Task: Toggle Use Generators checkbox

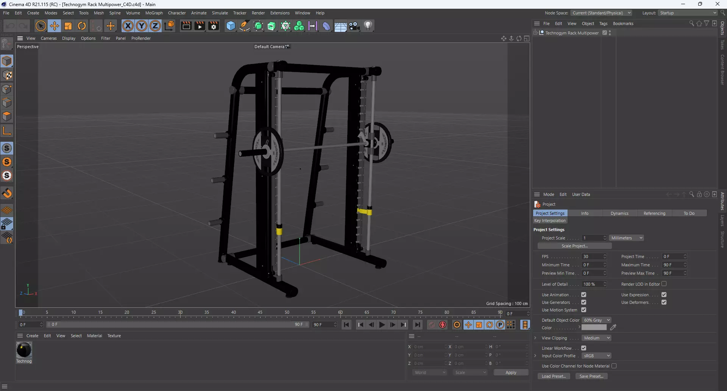Action: (583, 302)
